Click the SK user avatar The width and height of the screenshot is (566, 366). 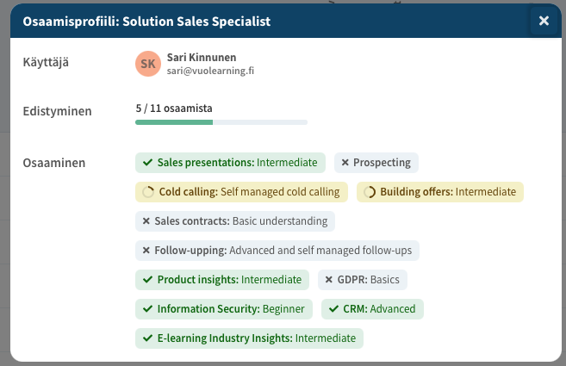[x=148, y=64]
